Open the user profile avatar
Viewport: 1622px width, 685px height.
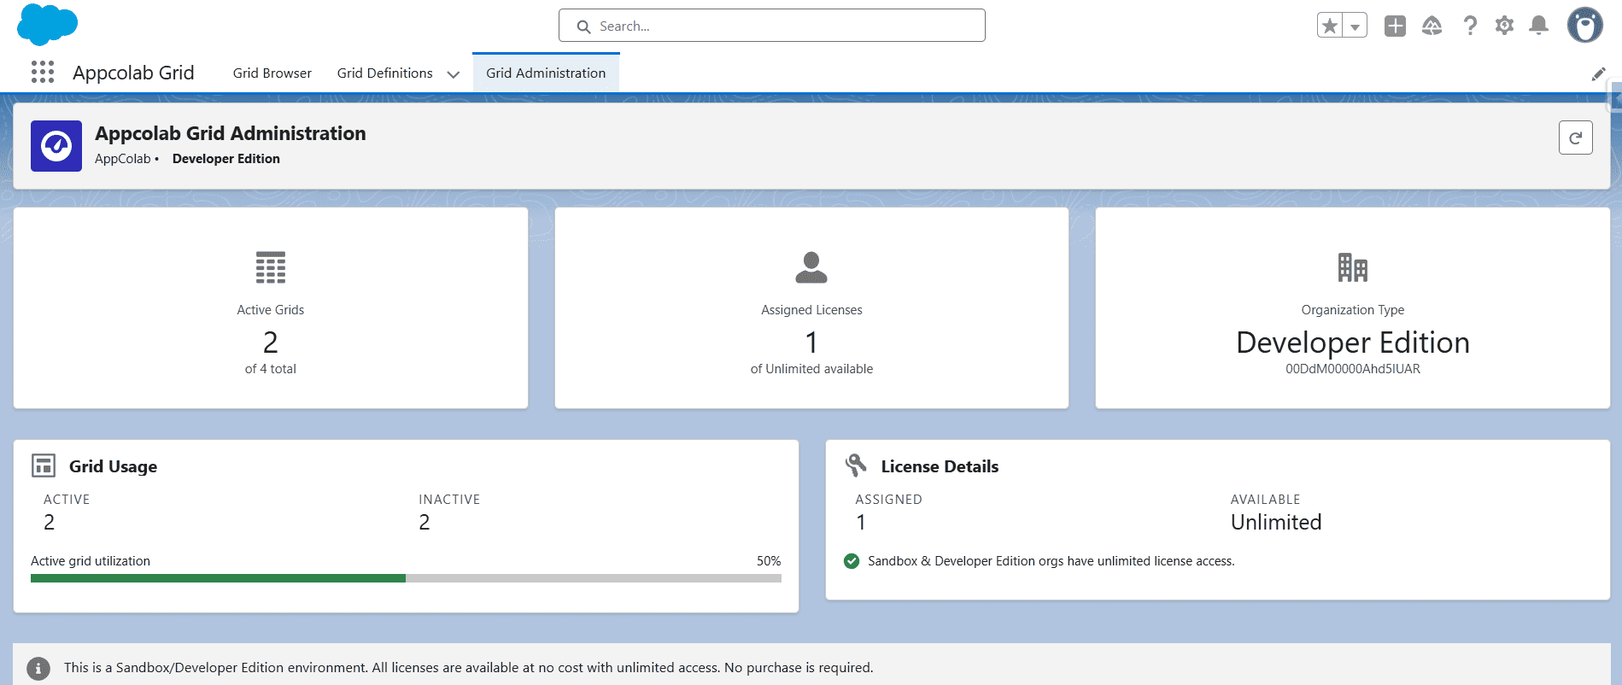tap(1584, 26)
